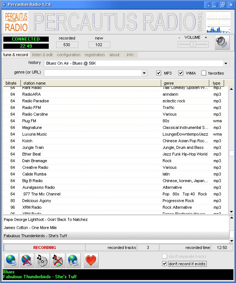Uncheck don't record if exists

[x=164, y=264]
